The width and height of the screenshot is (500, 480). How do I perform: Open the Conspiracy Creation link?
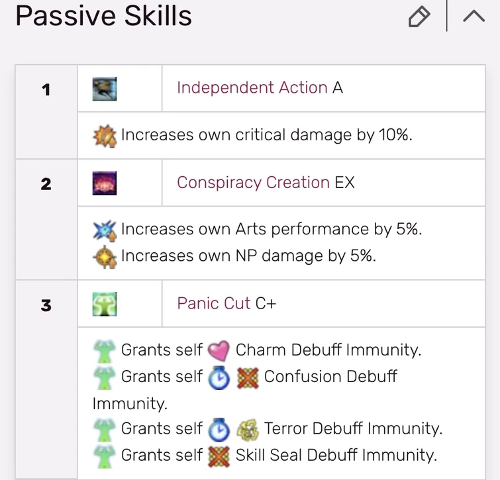[x=253, y=183]
